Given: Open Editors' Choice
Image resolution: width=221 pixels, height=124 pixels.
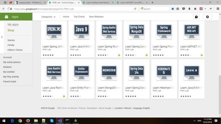Looking at the screenshot, I should point(15,50).
